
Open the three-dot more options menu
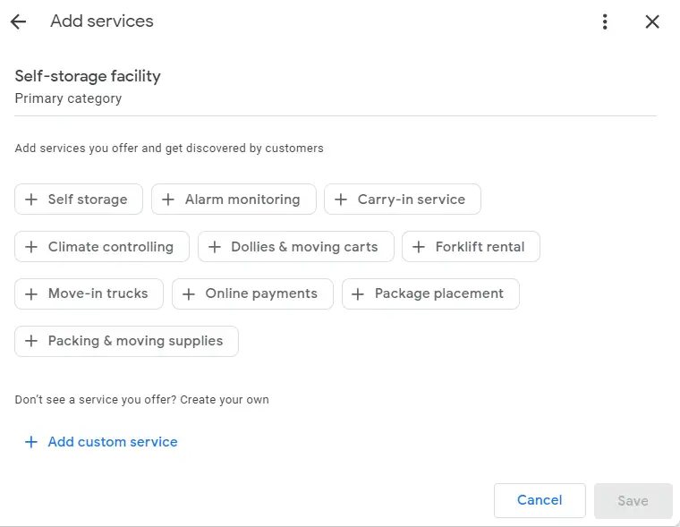pyautogui.click(x=605, y=21)
